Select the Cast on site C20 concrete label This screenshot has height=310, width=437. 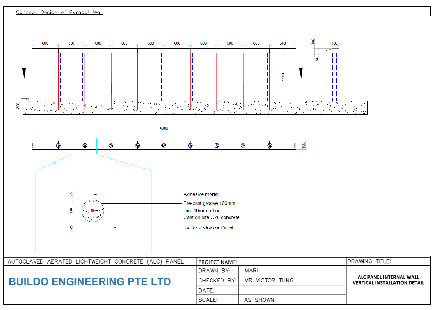coord(211,217)
